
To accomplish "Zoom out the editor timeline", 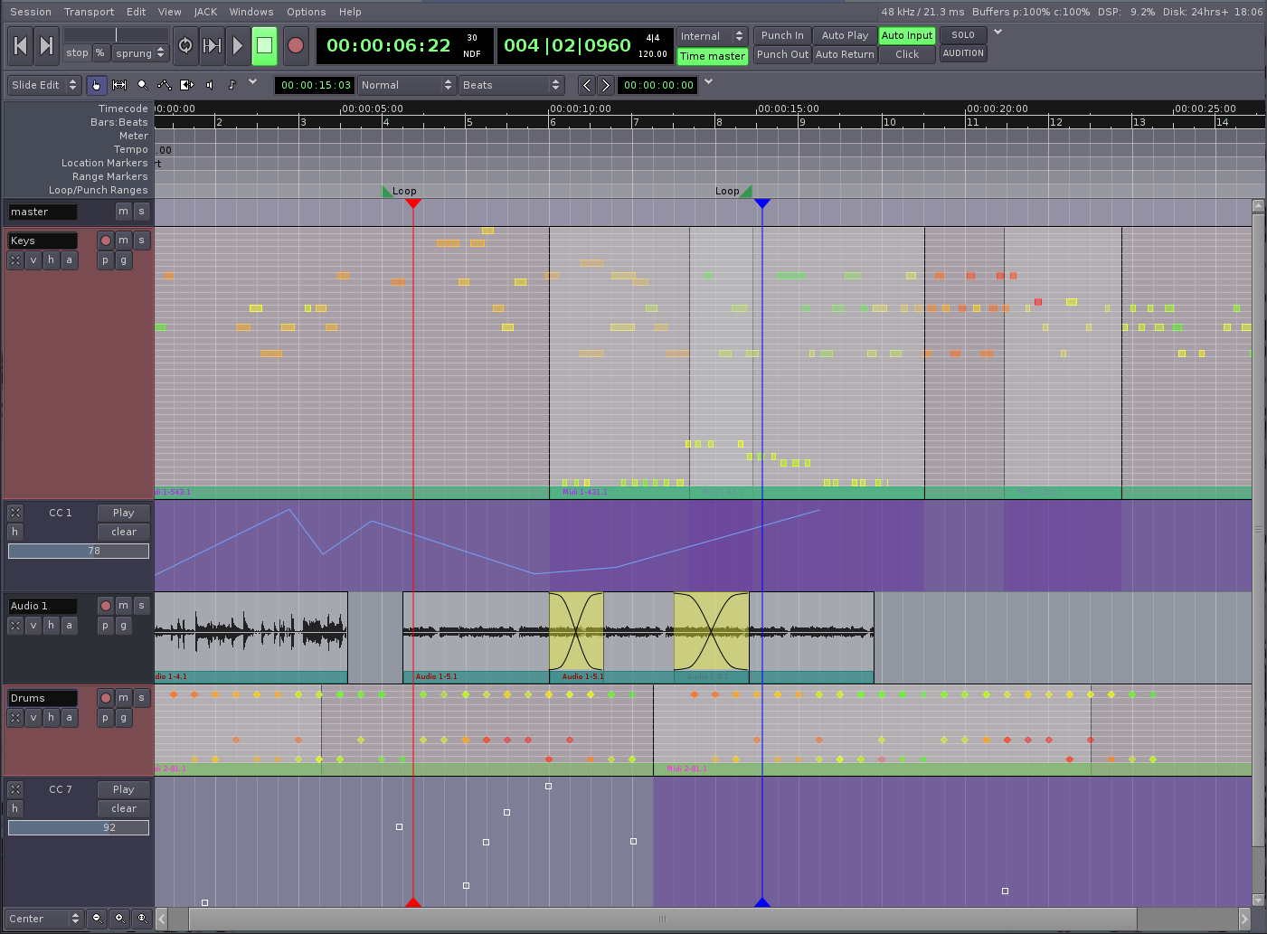I will tap(97, 918).
